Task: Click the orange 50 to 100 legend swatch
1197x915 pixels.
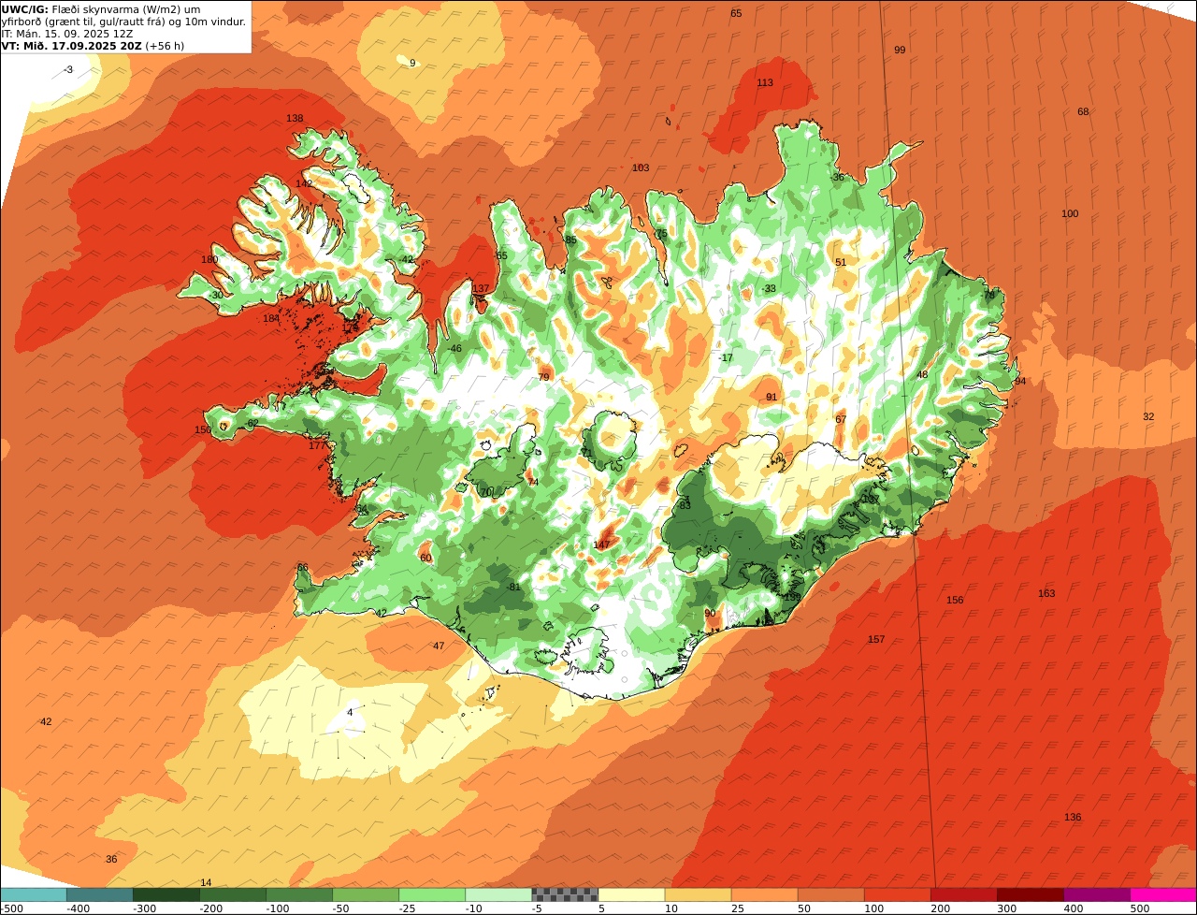Action: click(x=830, y=894)
